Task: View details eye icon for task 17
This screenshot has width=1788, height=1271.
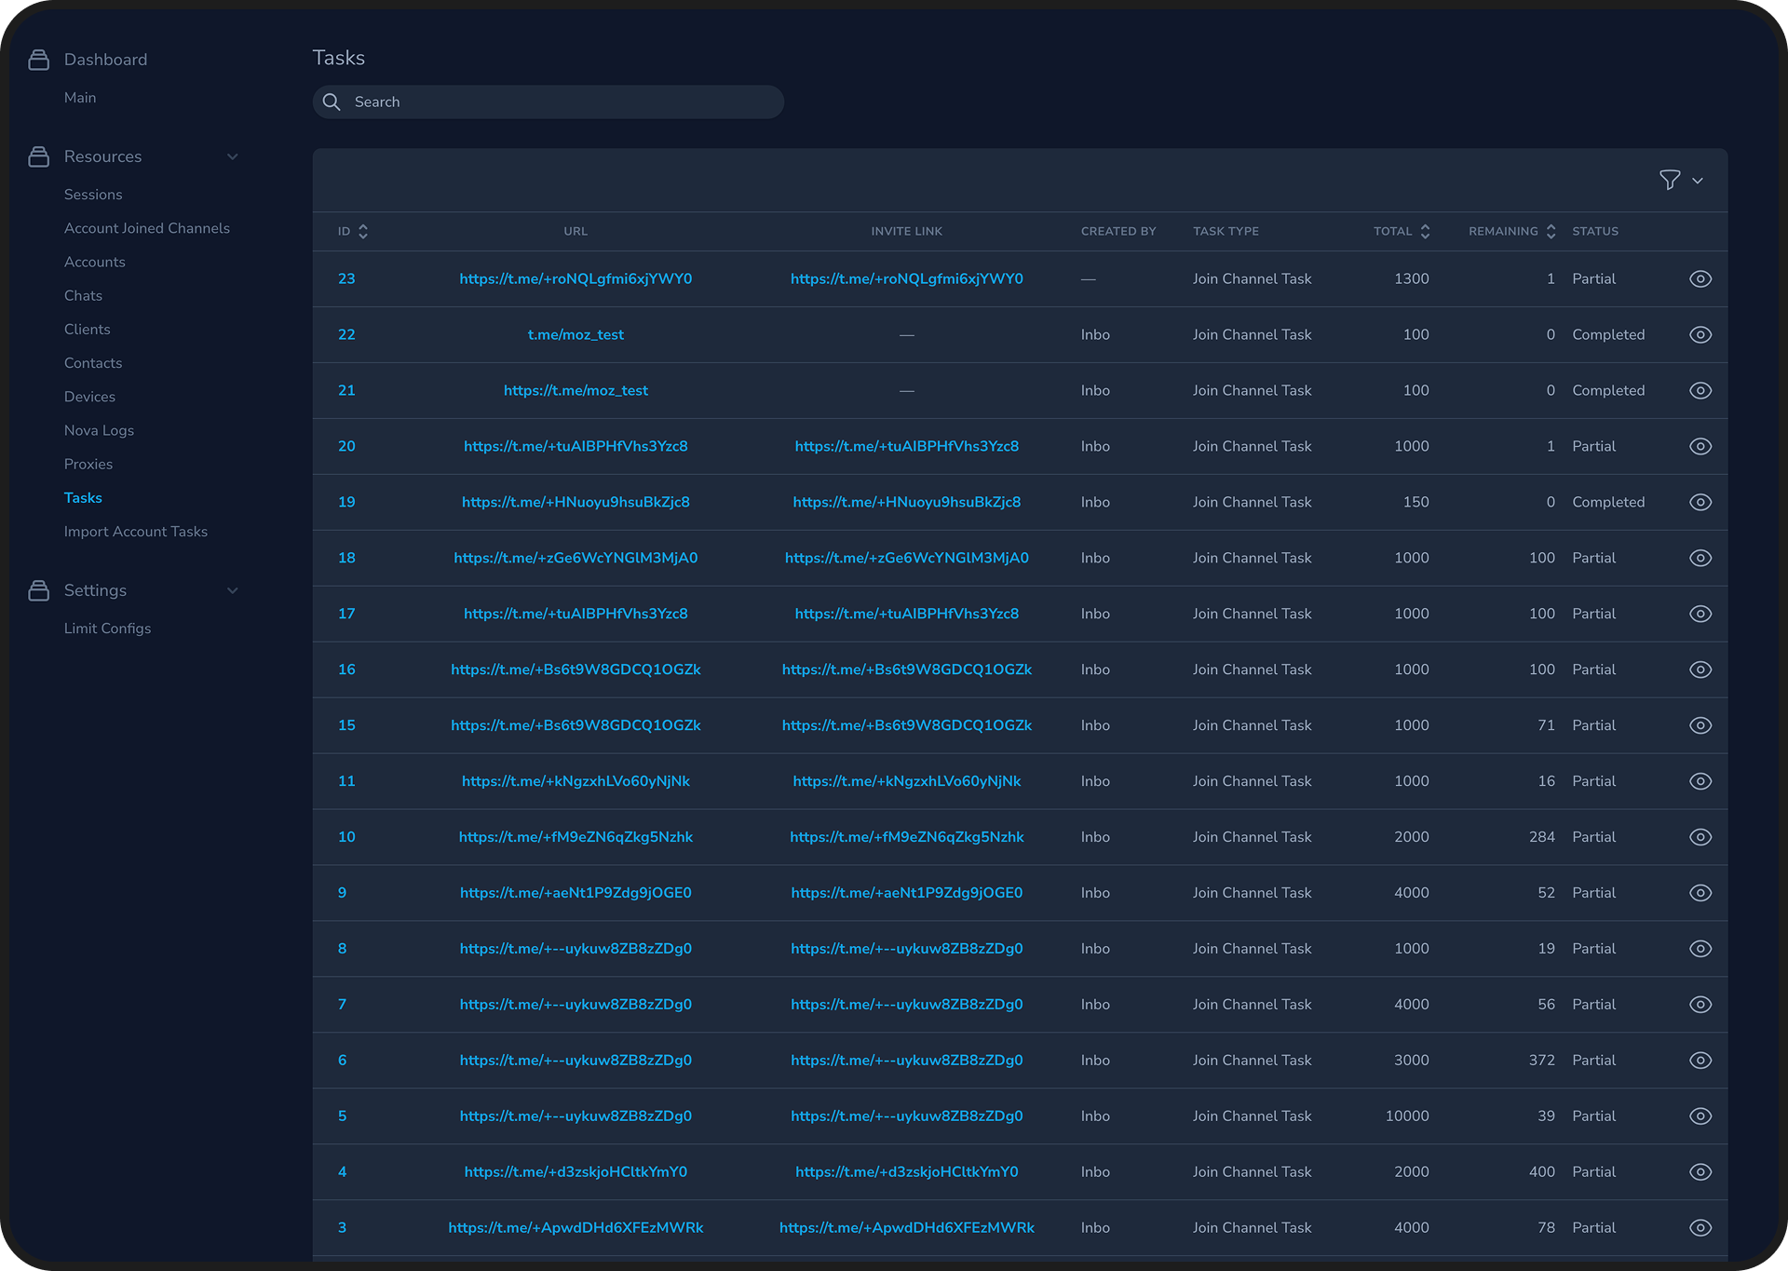Action: pyautogui.click(x=1700, y=615)
